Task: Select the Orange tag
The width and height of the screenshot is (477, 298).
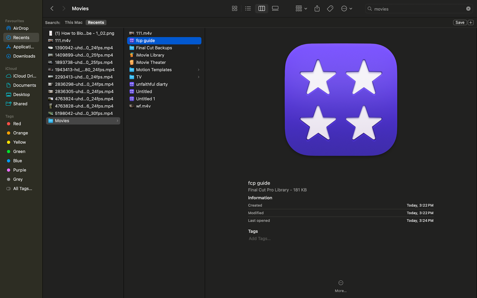Action: tap(21, 133)
